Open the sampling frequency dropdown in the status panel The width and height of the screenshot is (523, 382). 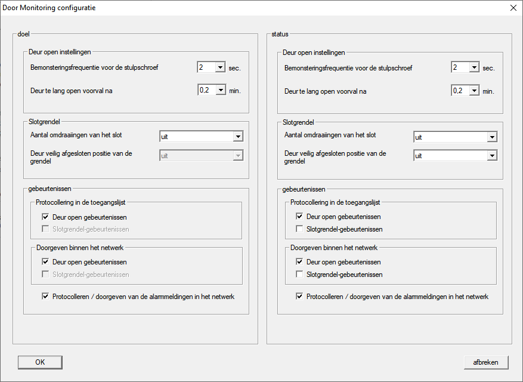pyautogui.click(x=474, y=67)
